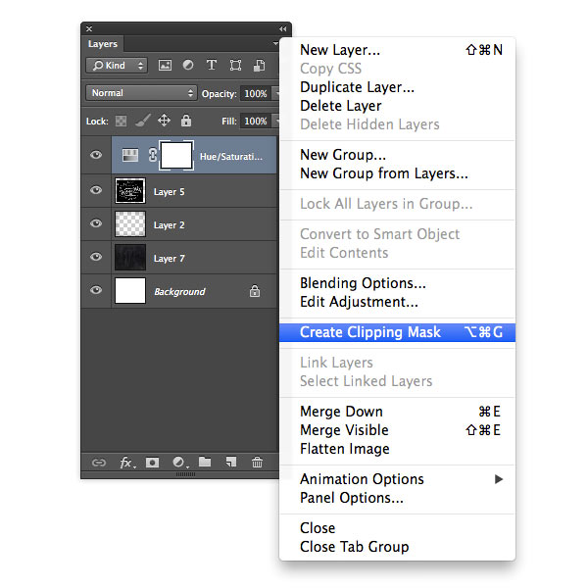The image size is (588, 588).
Task: Click the add layer mask icon
Action: [x=153, y=463]
